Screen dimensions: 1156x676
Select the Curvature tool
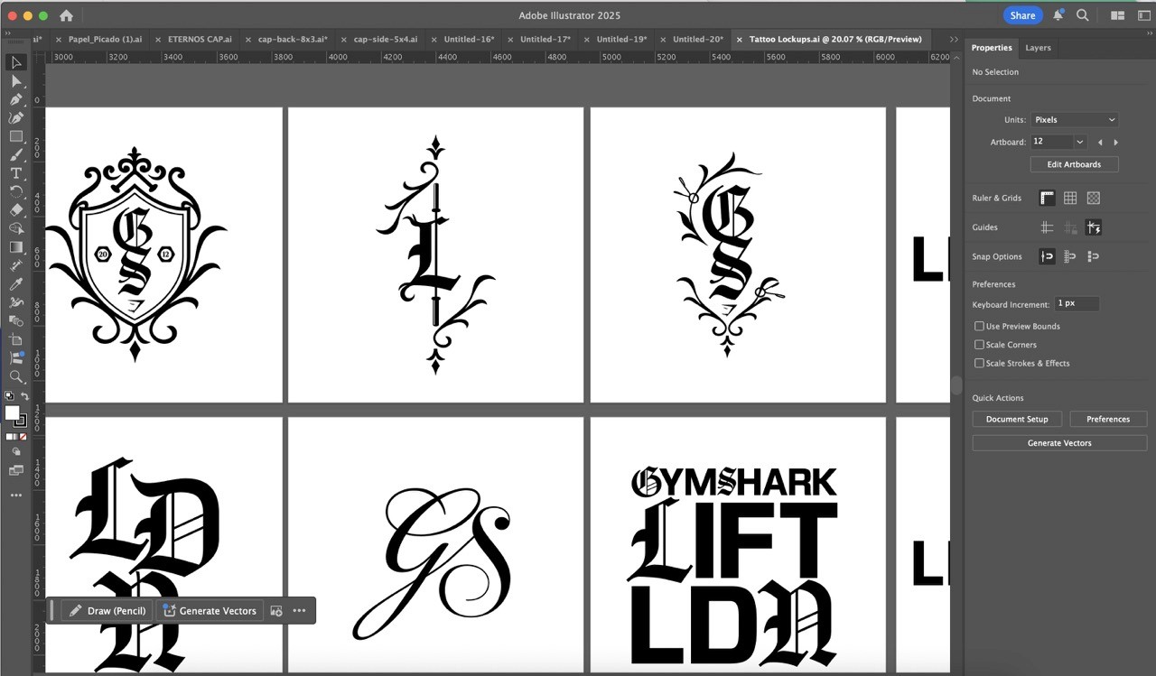tap(16, 118)
